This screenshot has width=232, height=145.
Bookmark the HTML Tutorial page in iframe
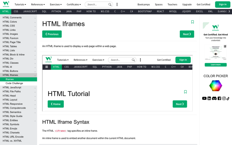point(185,92)
